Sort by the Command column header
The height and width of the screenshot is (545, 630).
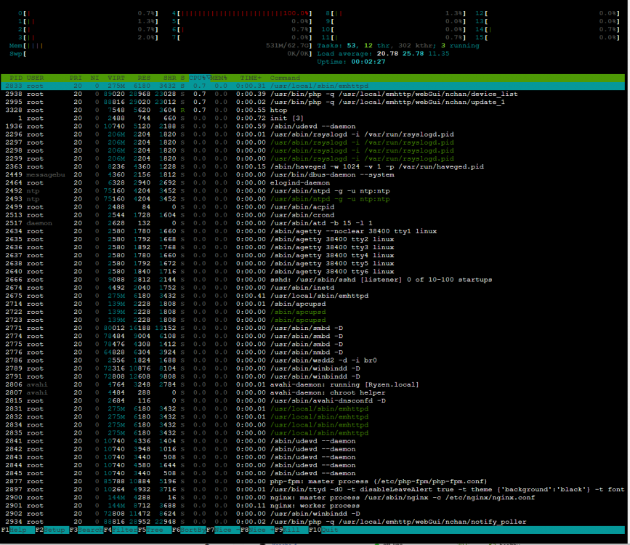(285, 78)
